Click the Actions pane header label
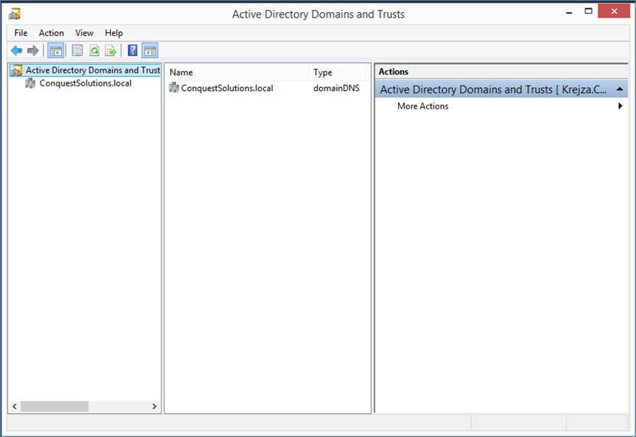The width and height of the screenshot is (636, 437). coord(393,72)
